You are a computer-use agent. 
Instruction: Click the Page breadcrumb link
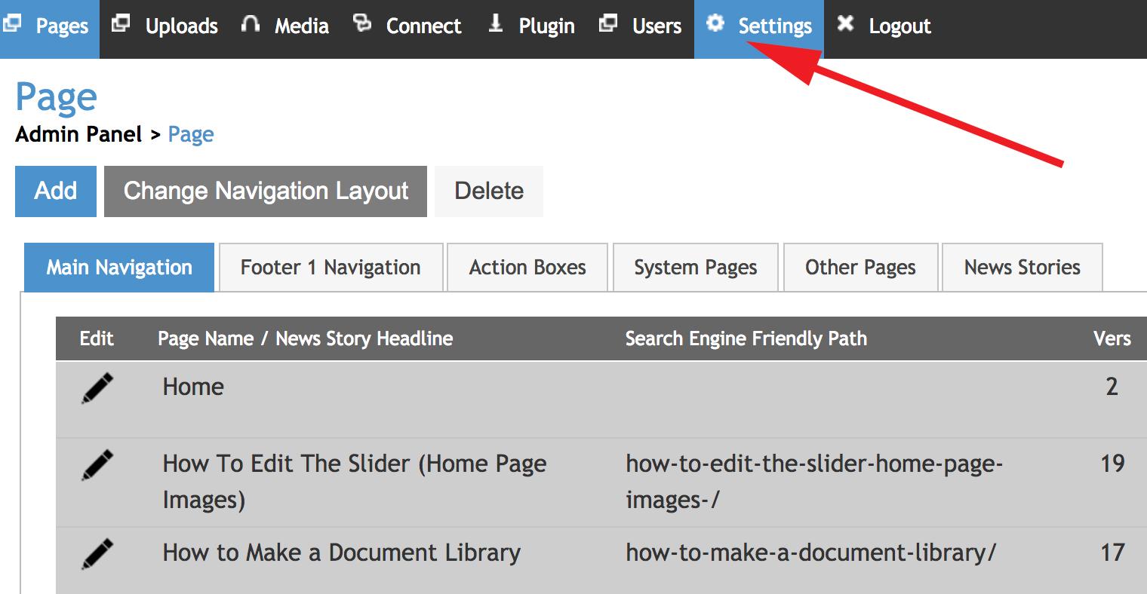click(x=191, y=135)
